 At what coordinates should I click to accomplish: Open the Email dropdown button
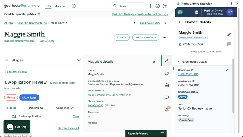coord(121,37)
